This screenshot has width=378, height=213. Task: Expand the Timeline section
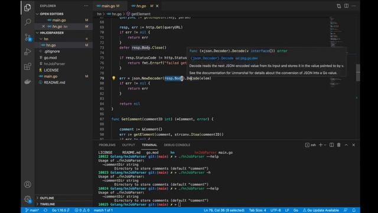(47, 204)
